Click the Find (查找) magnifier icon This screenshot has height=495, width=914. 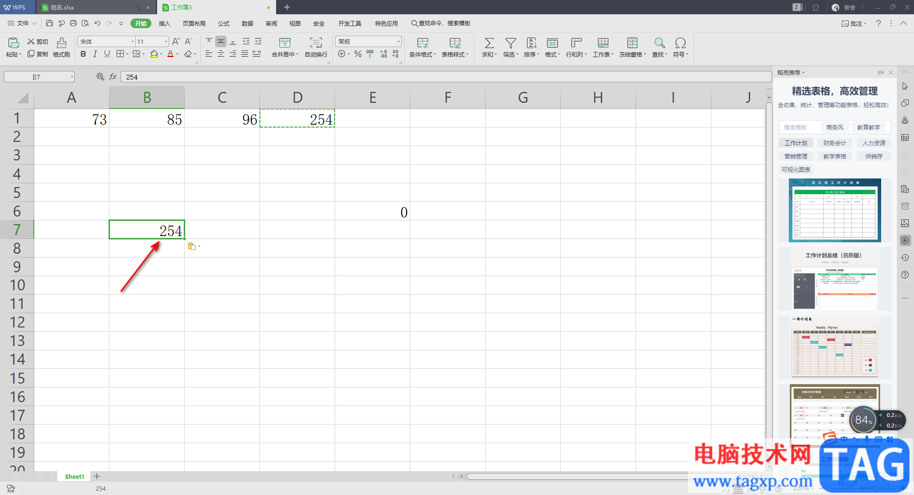coord(659,43)
